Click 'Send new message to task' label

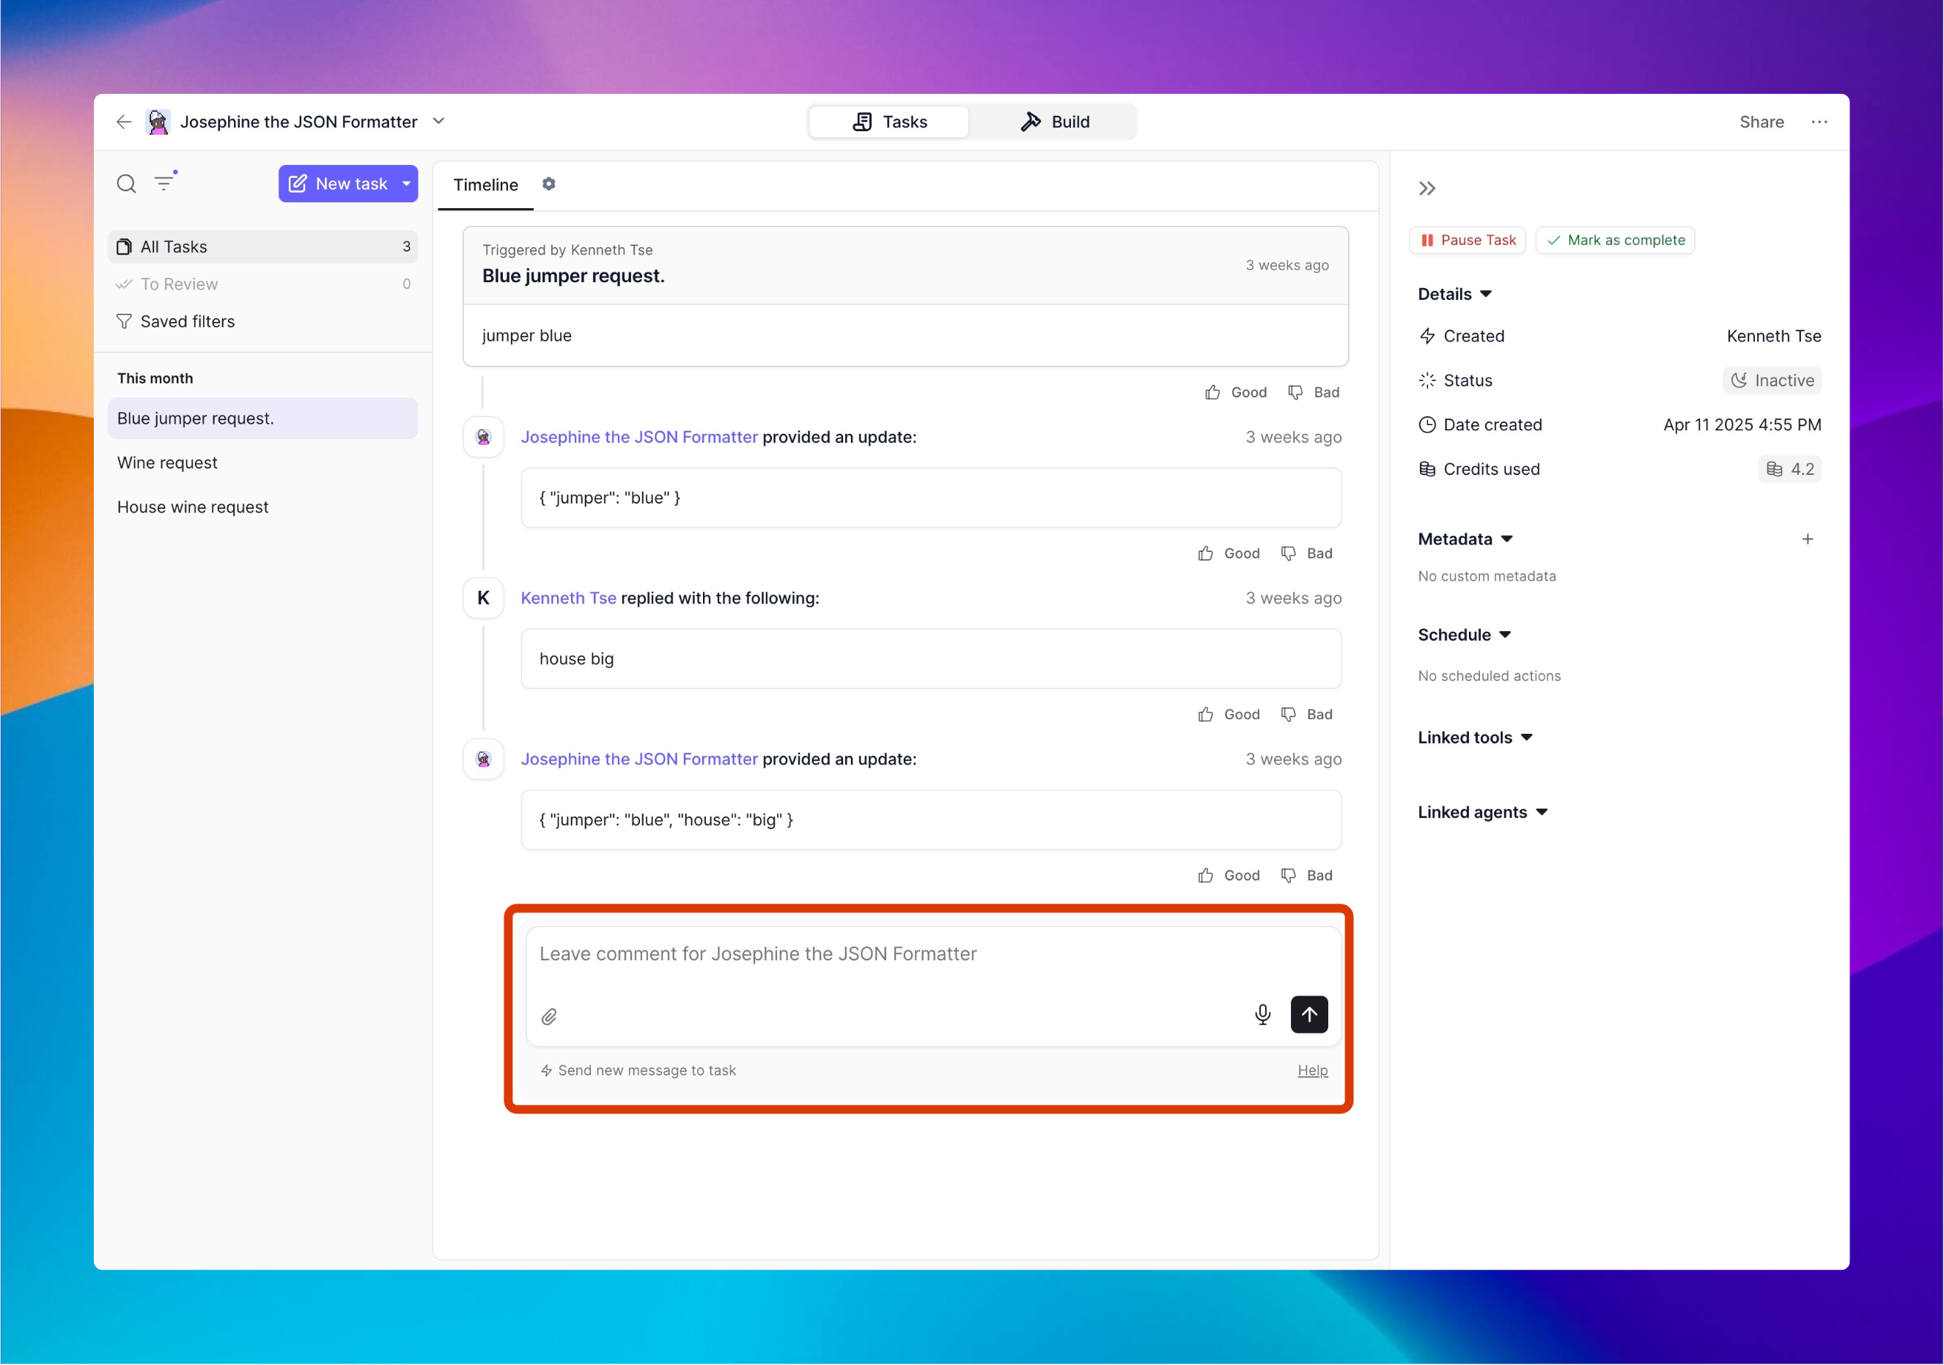[638, 1070]
